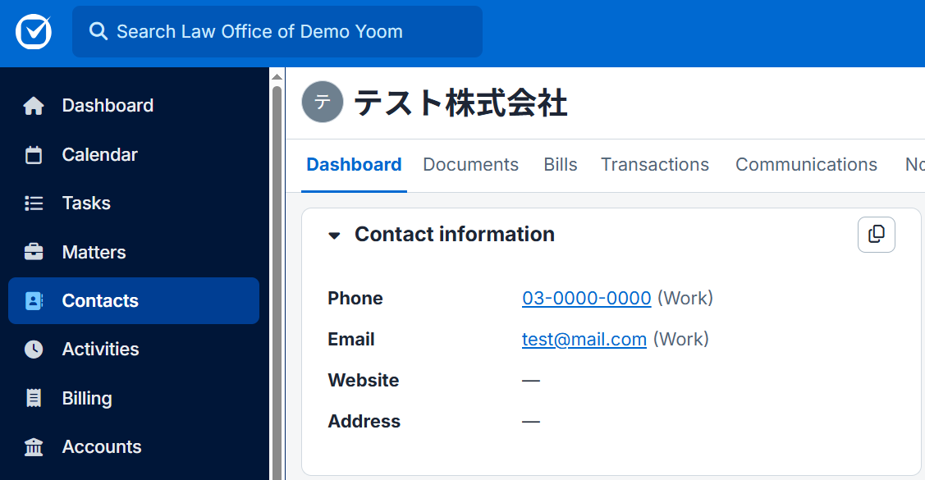Click the Tasks list icon
This screenshot has height=480, width=925.
point(34,203)
